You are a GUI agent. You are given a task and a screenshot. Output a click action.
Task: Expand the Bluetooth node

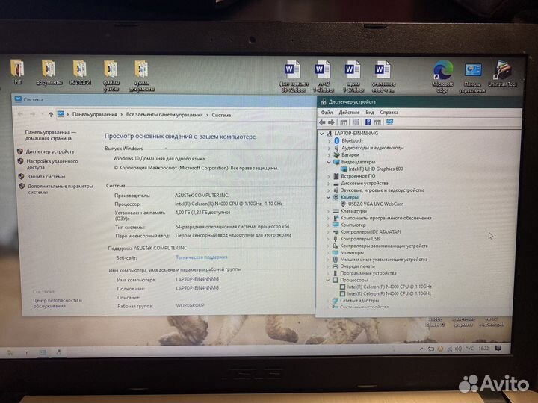pyautogui.click(x=329, y=140)
